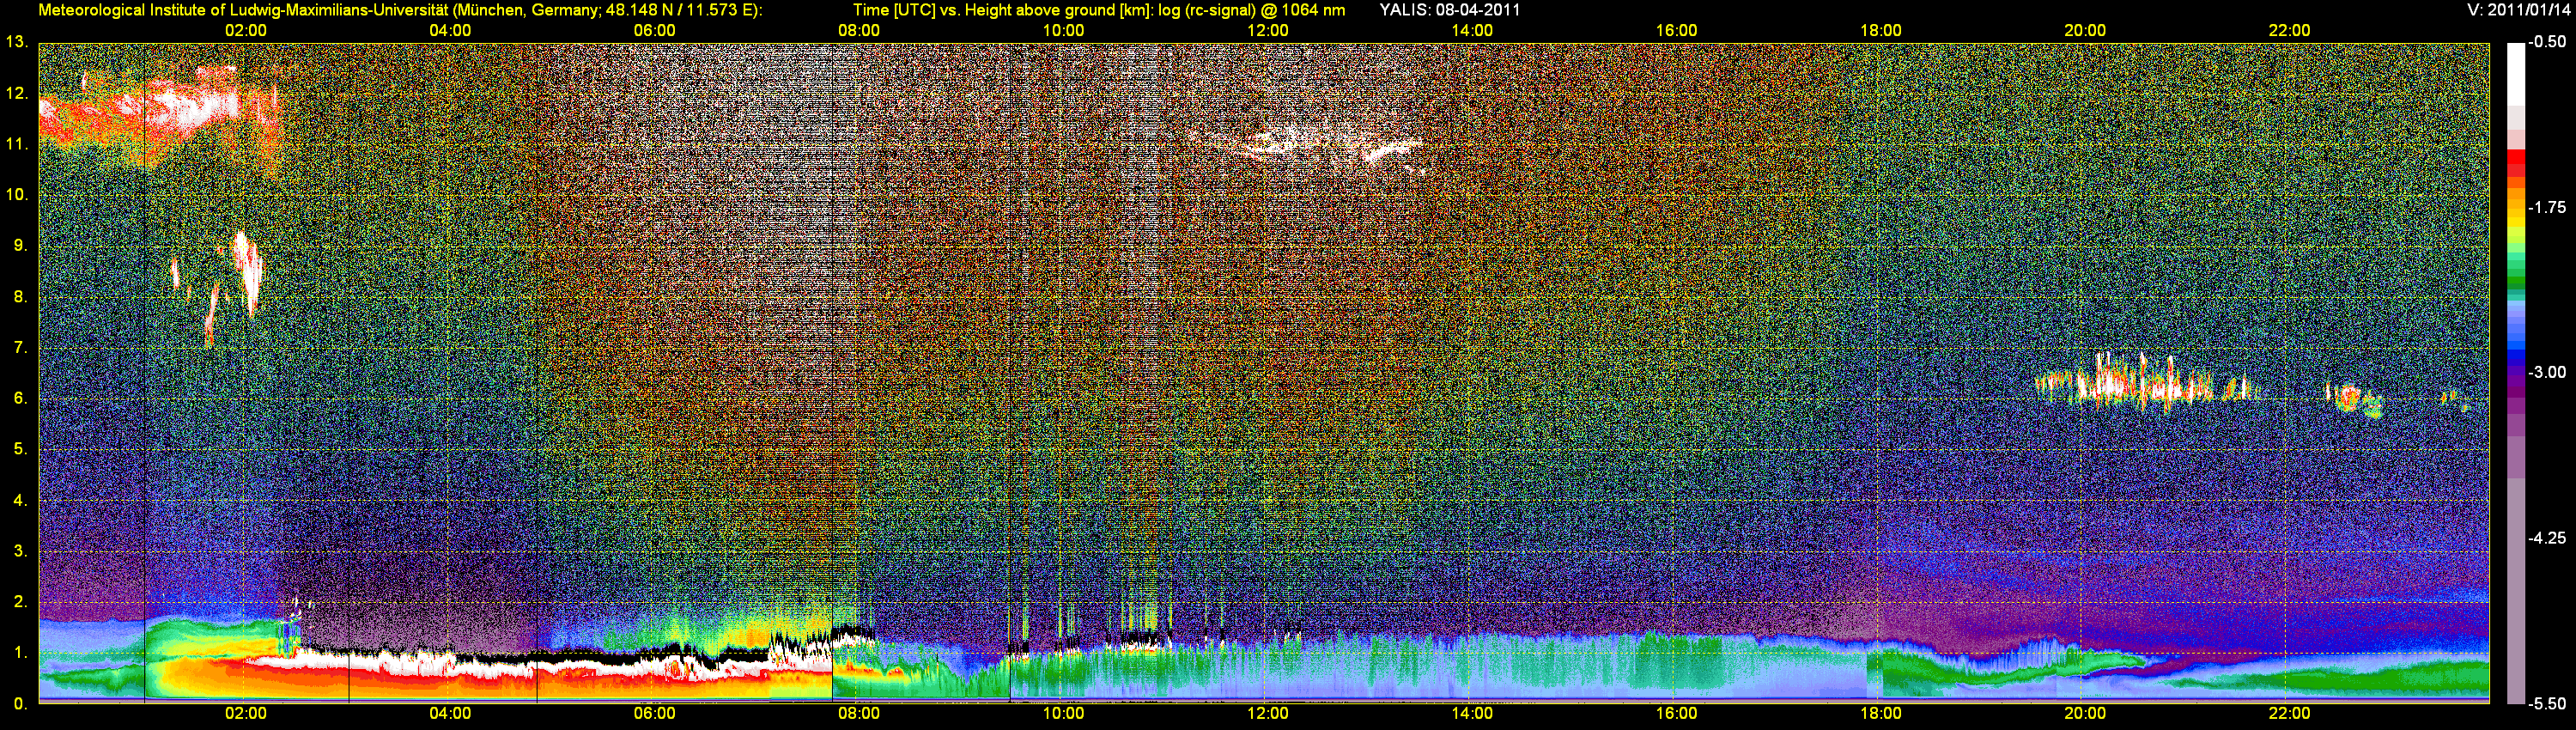Click the 04:00 label on the bottom time axis

pos(450,714)
